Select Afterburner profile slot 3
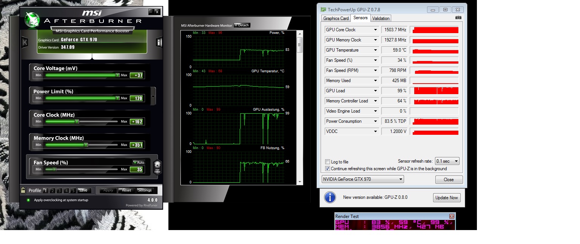The width and height of the screenshot is (580, 244). (59, 191)
